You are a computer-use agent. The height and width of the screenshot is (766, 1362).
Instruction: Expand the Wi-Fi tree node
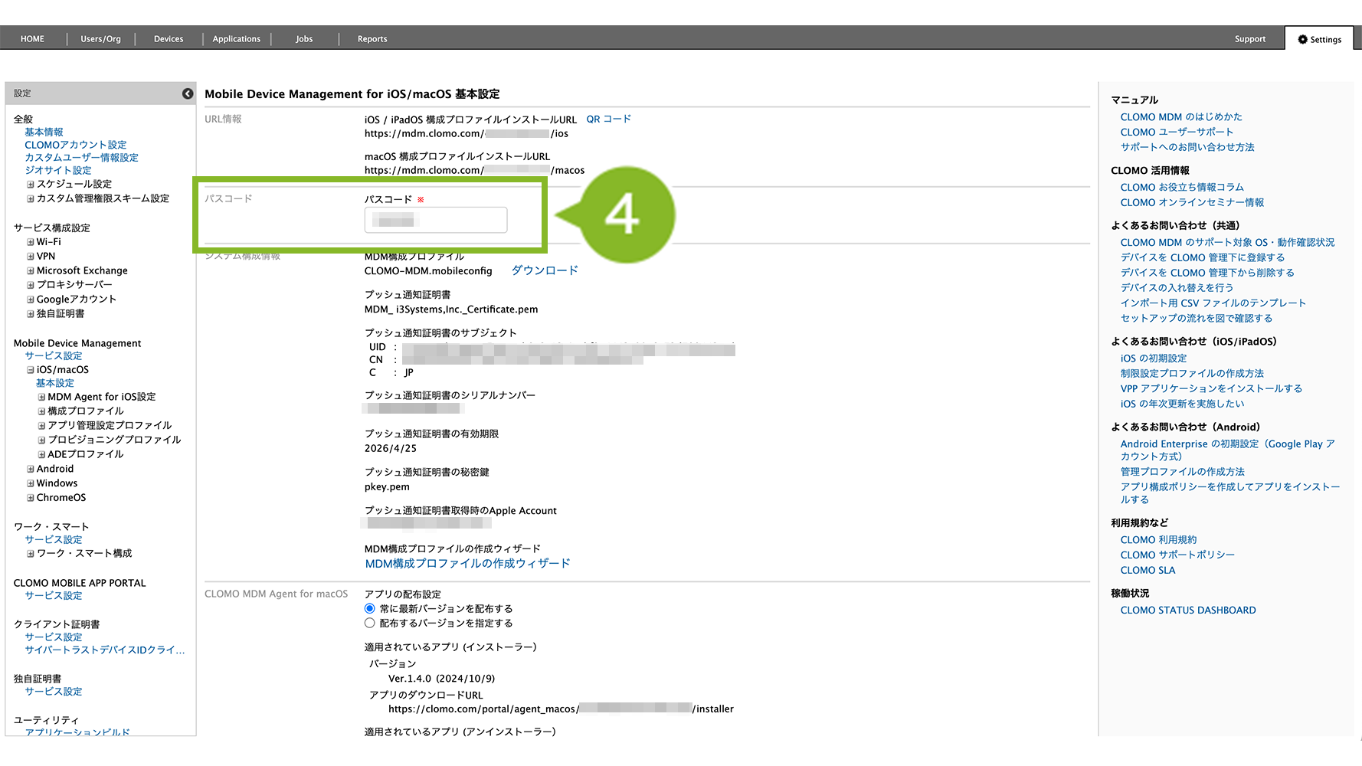31,242
